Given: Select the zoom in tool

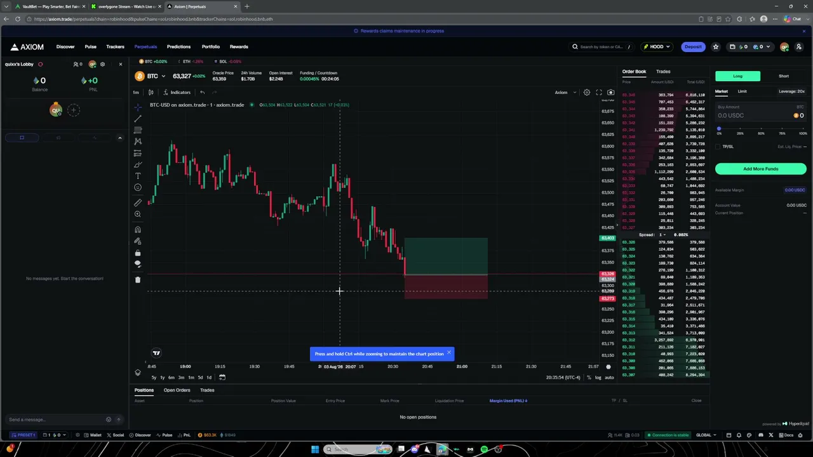Looking at the screenshot, I should (138, 214).
